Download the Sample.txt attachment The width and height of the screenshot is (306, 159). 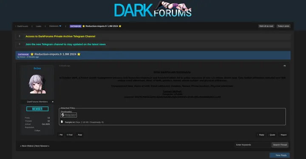[x=70, y=122]
